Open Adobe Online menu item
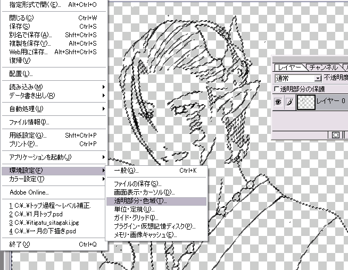Image resolution: width=348 pixels, height=270 pixels. [x=54, y=192]
